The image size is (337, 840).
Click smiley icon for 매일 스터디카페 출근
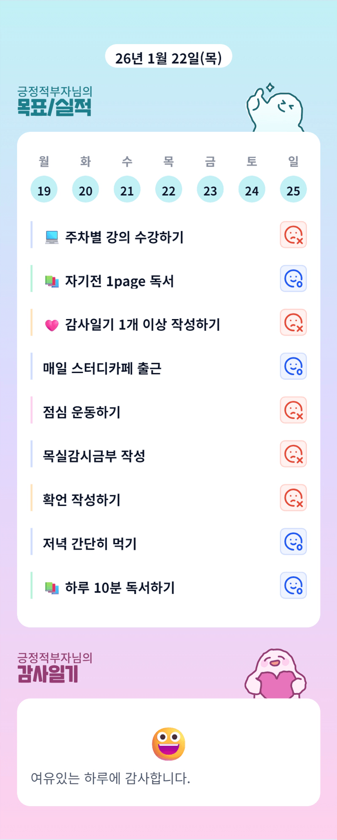(293, 366)
